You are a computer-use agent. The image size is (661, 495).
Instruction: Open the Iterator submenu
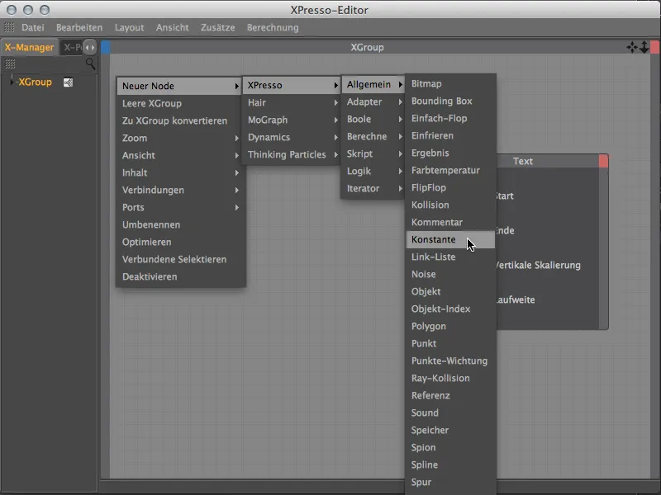click(373, 188)
